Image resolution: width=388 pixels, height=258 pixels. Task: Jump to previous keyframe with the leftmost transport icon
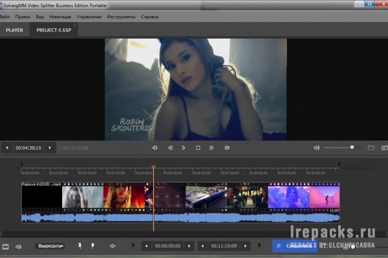click(155, 148)
